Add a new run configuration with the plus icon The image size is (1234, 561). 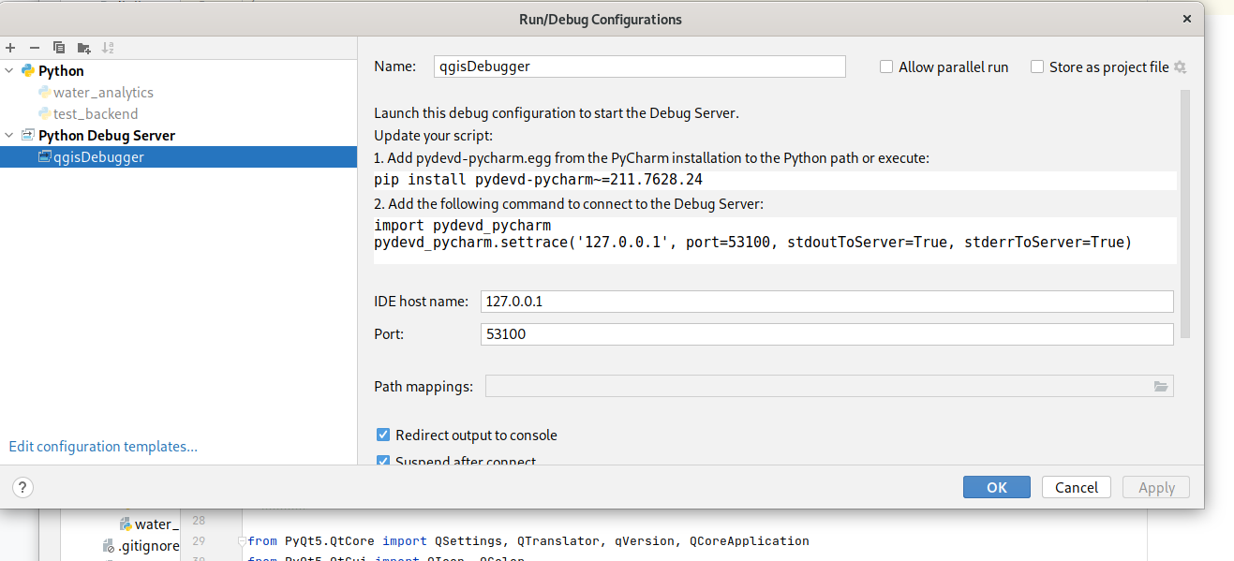[10, 48]
